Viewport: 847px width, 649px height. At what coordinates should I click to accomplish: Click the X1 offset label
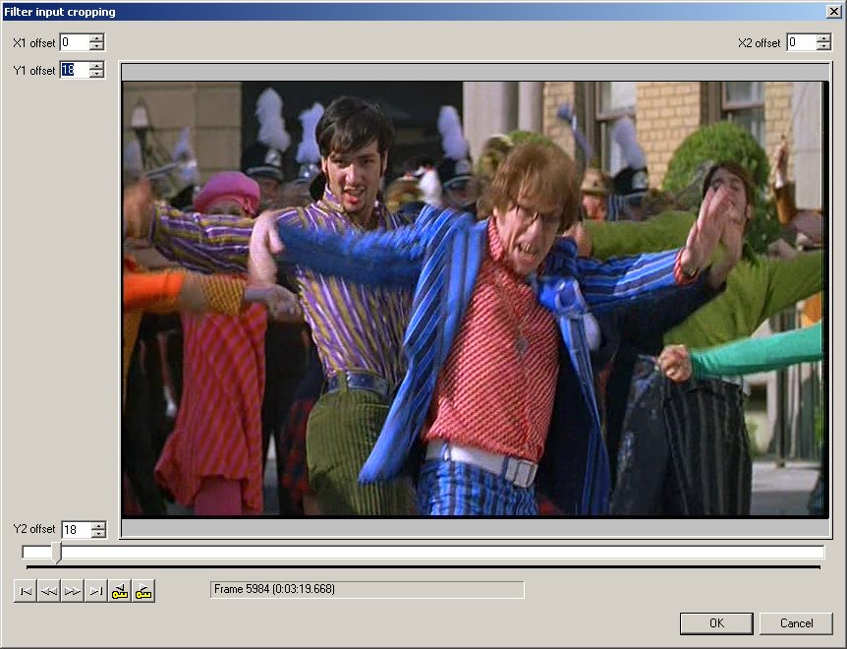[x=34, y=42]
